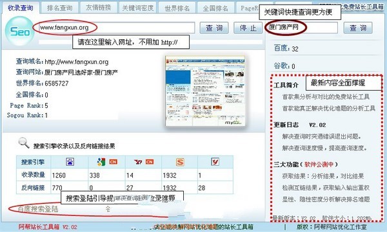Screen dimensions: 387x232
Task: Open the 全国排名 tab
Action: click(x=215, y=8)
